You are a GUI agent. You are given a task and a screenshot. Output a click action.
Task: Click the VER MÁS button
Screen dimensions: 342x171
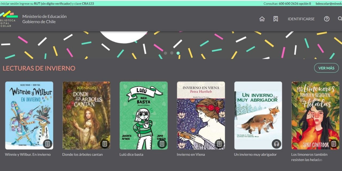click(x=326, y=68)
